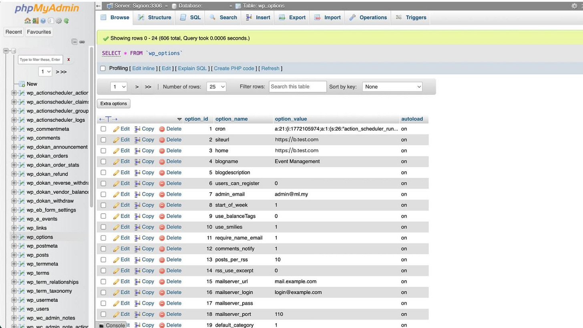The image size is (583, 328).
Task: Open wp_usermeta table in sidebar
Action: click(42, 300)
